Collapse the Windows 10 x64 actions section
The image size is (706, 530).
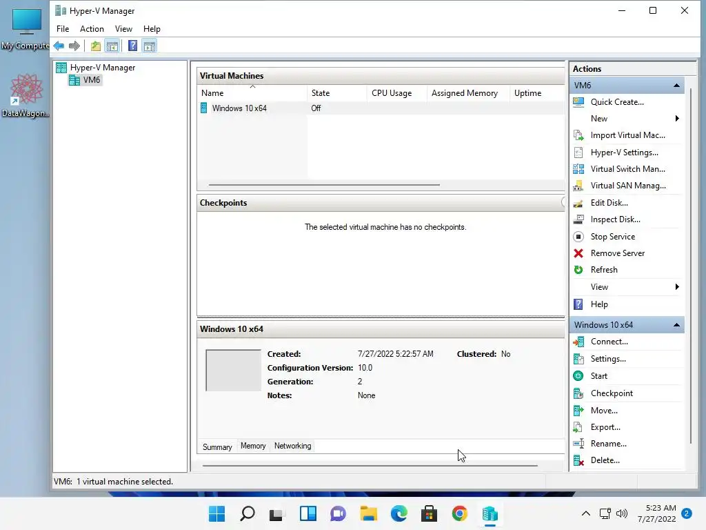(x=676, y=325)
